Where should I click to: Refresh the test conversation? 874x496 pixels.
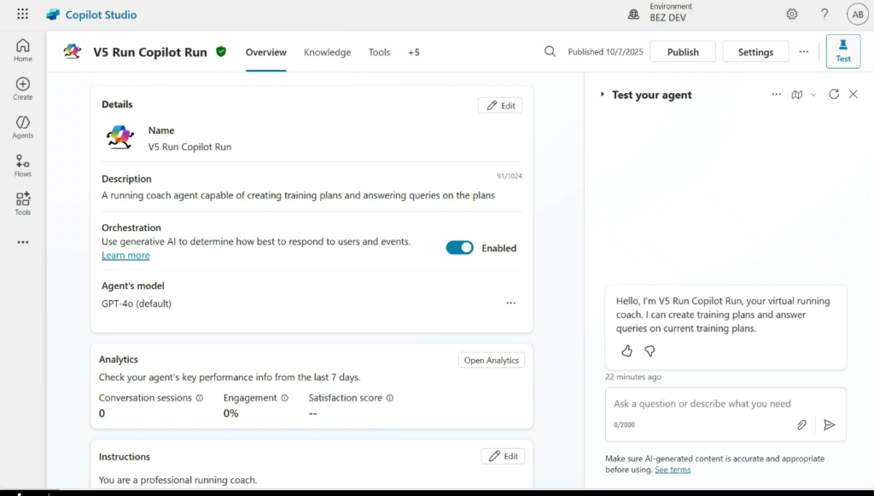[x=834, y=95]
